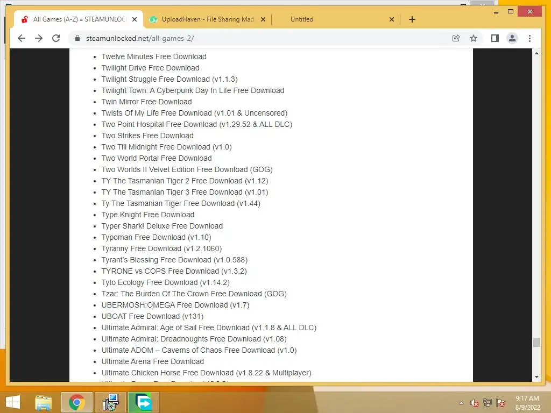Image resolution: width=551 pixels, height=413 pixels.
Task: Click the scrollbar down arrow
Action: (536, 377)
